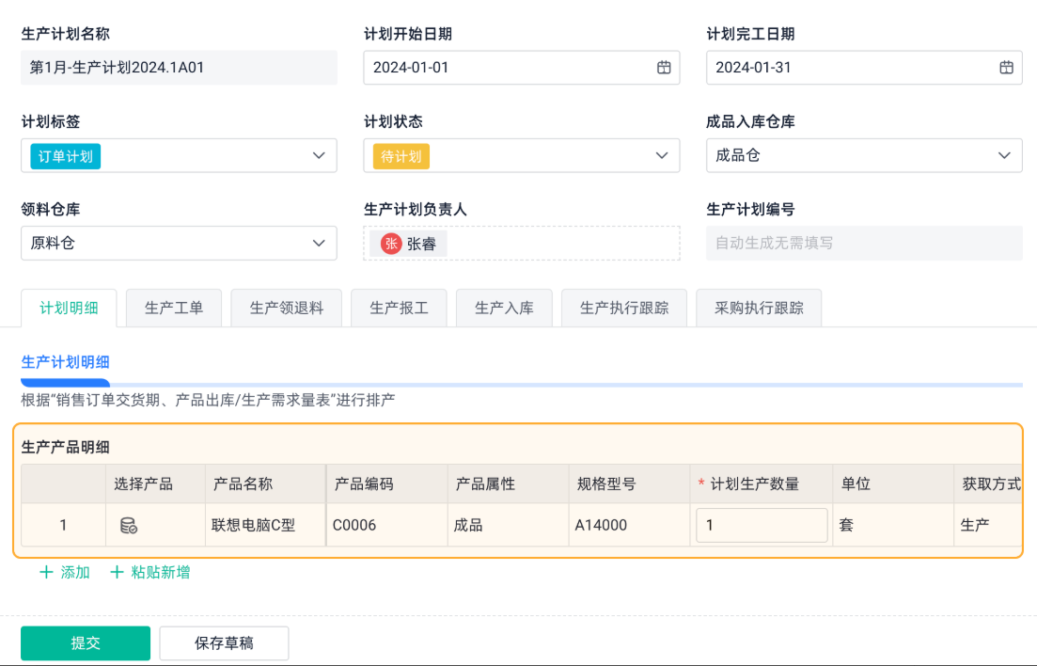Click the plus icon beside 添加
The width and height of the screenshot is (1037, 666).
[x=46, y=572]
